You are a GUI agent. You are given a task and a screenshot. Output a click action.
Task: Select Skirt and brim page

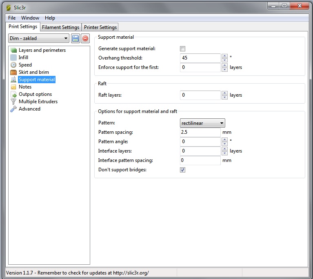click(x=34, y=72)
